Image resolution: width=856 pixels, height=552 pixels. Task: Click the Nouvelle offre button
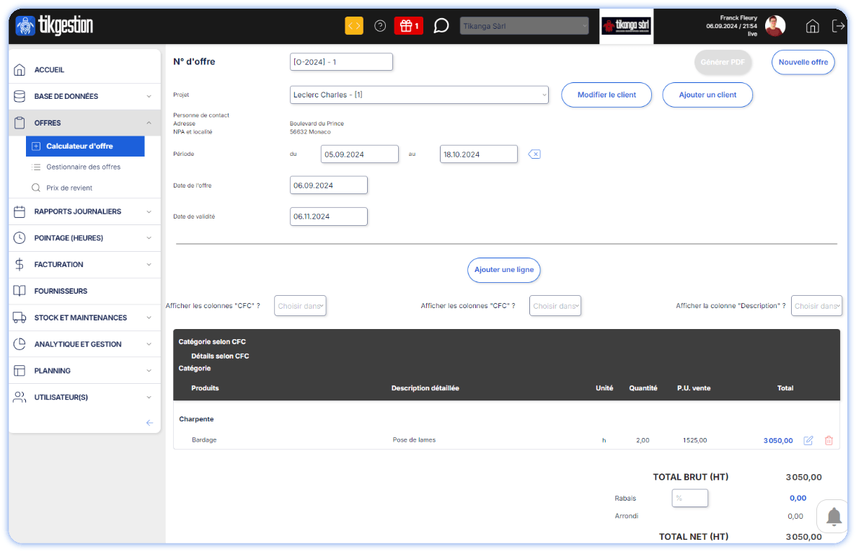[x=803, y=62]
